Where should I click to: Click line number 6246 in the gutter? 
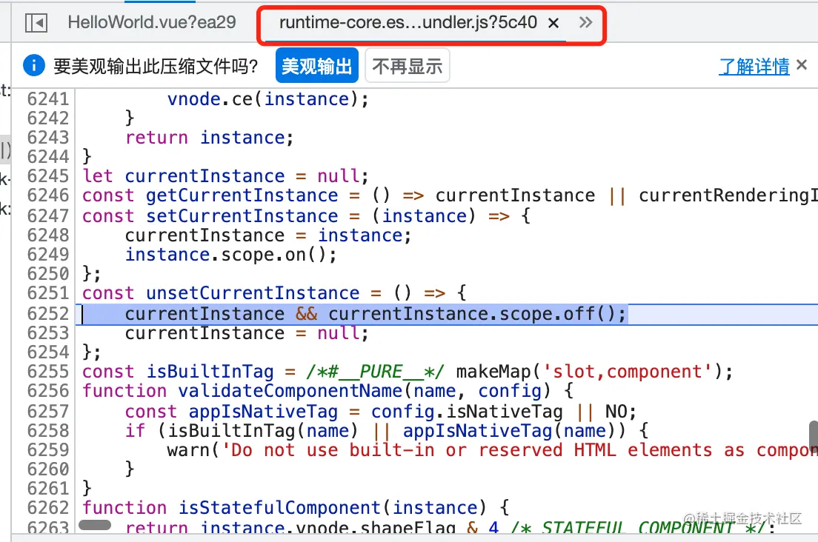[48, 195]
